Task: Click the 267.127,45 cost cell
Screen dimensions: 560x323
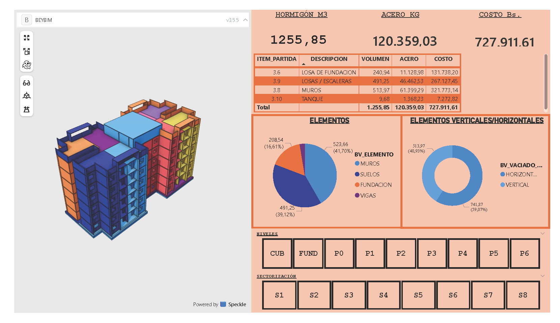Action: tap(444, 81)
